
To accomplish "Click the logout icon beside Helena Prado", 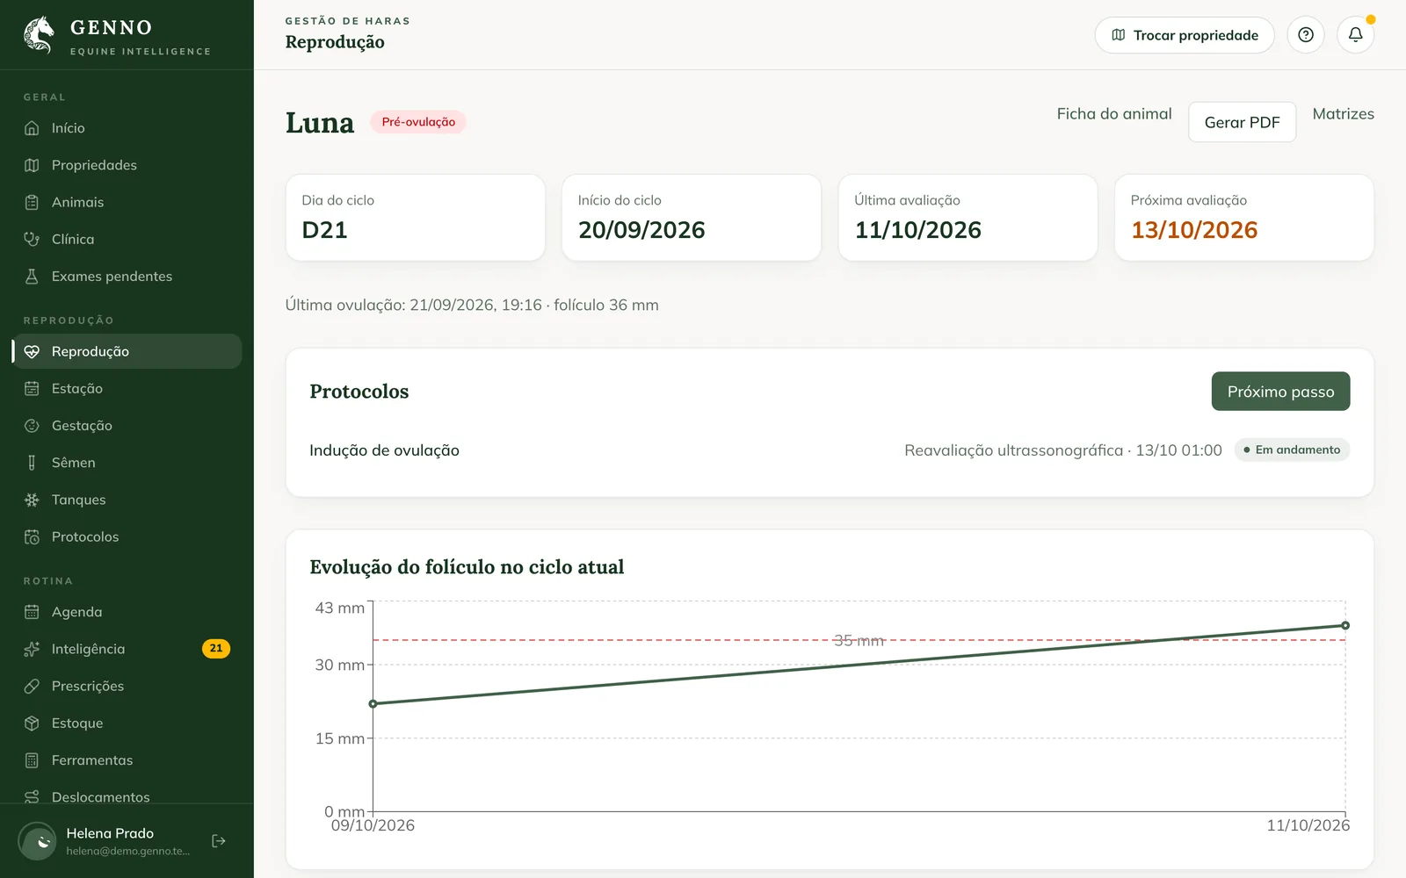I will [219, 841].
